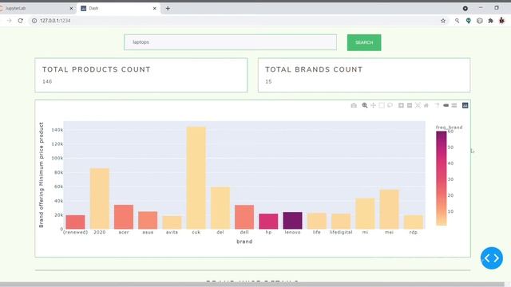Click the zoom magnifier icon in address bar
This screenshot has height=287, width=511.
pos(458,21)
